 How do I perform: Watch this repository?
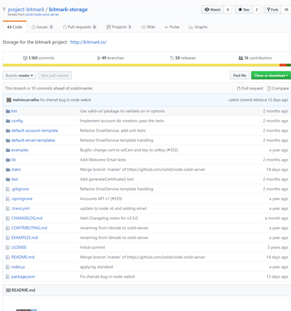(212, 9)
